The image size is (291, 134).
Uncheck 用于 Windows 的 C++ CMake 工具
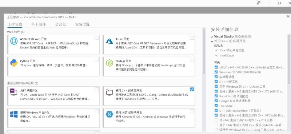click(x=216, y=86)
